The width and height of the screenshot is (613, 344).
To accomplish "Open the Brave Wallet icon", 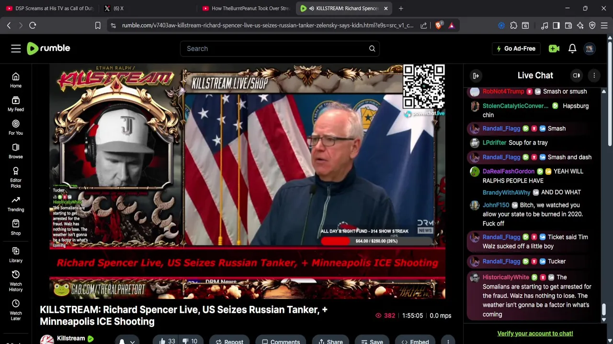I will point(568,25).
